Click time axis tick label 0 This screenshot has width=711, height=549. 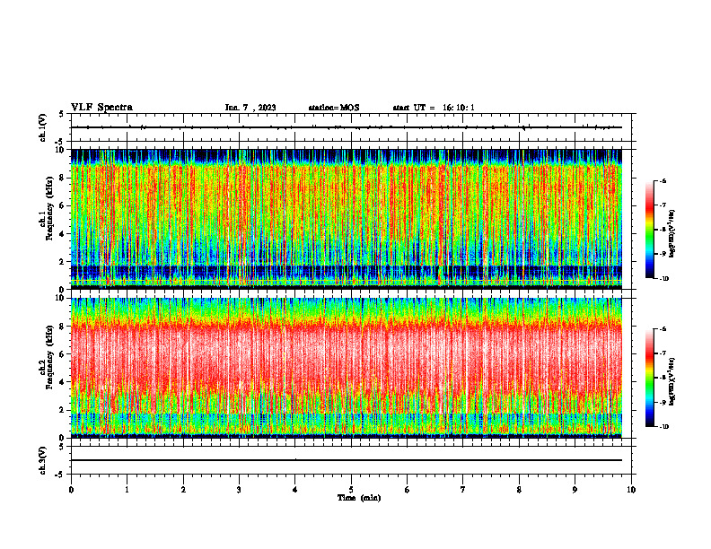71,490
